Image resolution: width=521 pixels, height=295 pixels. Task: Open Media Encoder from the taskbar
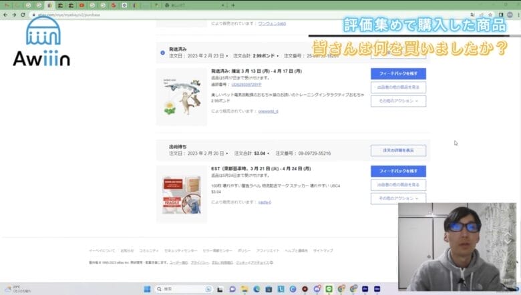(377, 289)
